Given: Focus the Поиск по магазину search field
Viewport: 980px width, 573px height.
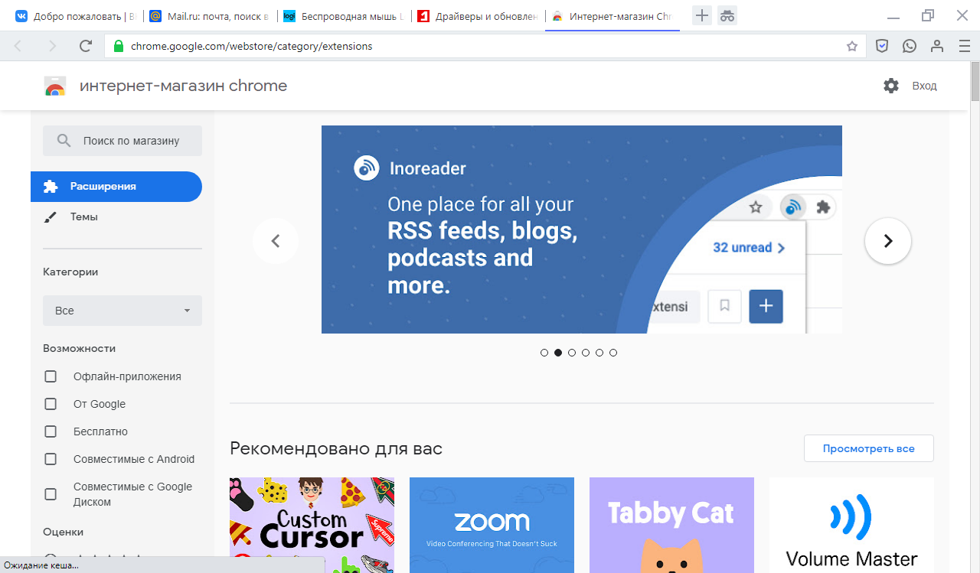Looking at the screenshot, I should pos(130,141).
